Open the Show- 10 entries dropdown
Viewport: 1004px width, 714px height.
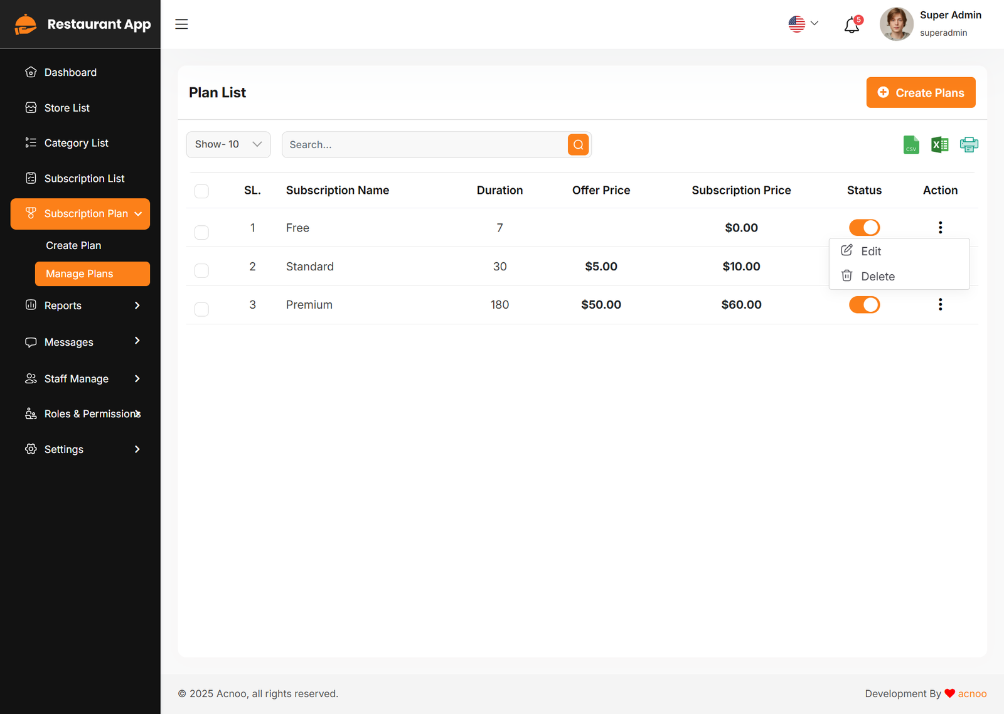228,145
